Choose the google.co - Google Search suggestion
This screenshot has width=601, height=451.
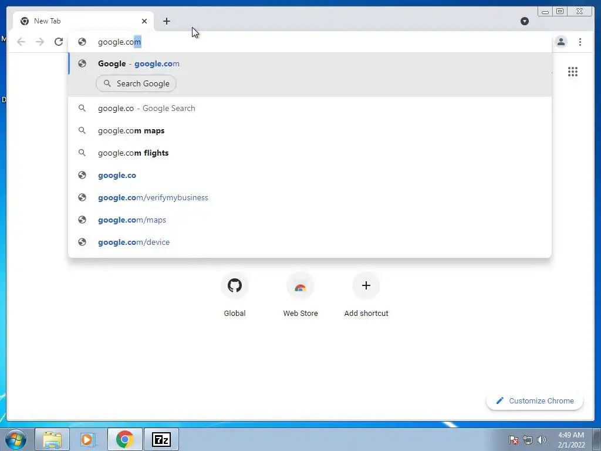310,108
